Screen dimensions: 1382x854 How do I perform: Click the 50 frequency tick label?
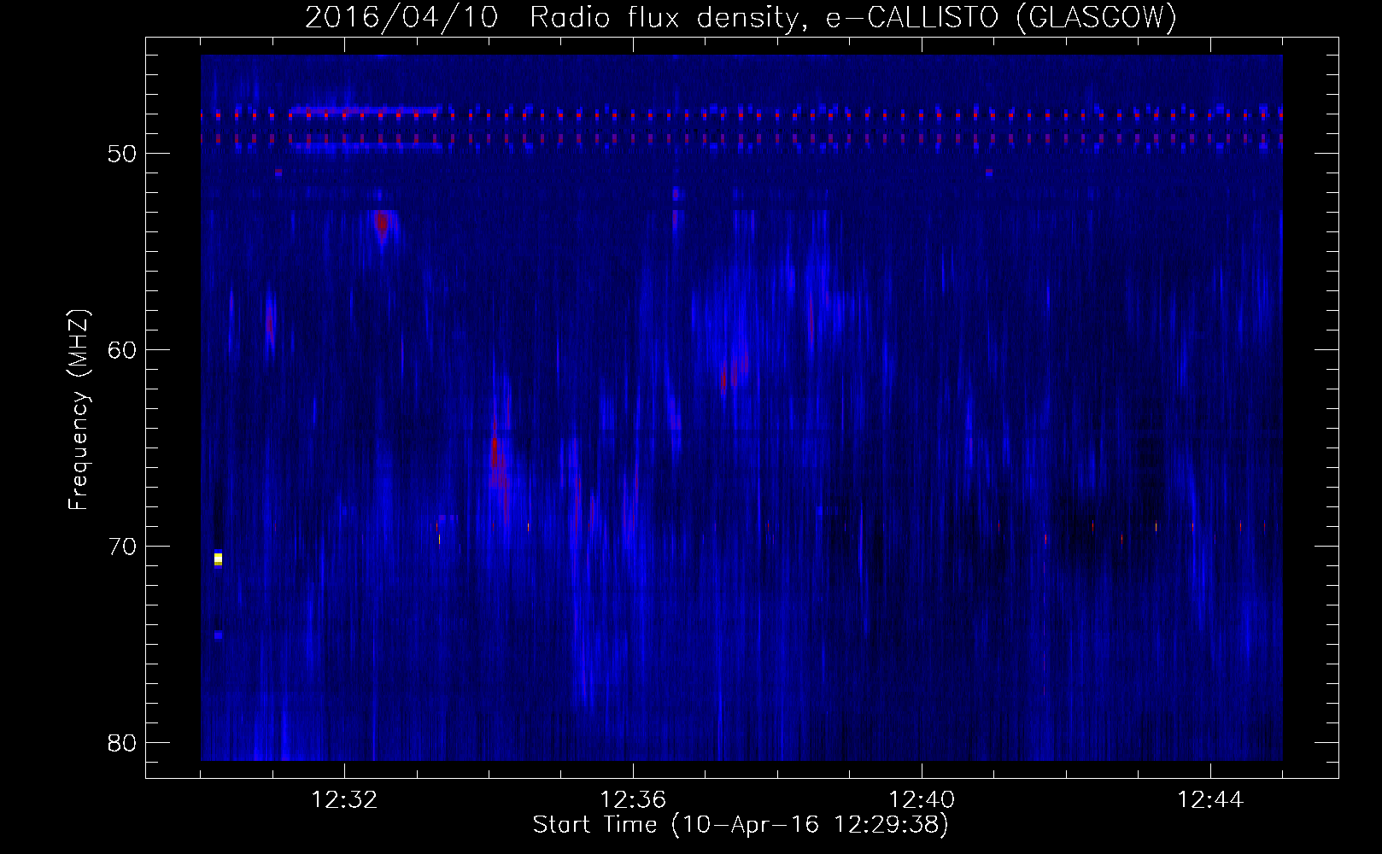point(122,154)
